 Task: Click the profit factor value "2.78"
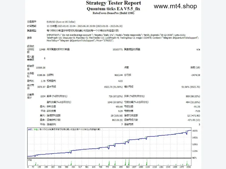(x=43, y=81)
